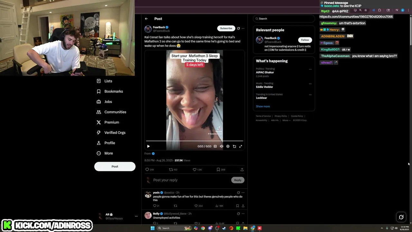Open Steam from the taskbar
This screenshot has width=412, height=232.
(224, 228)
